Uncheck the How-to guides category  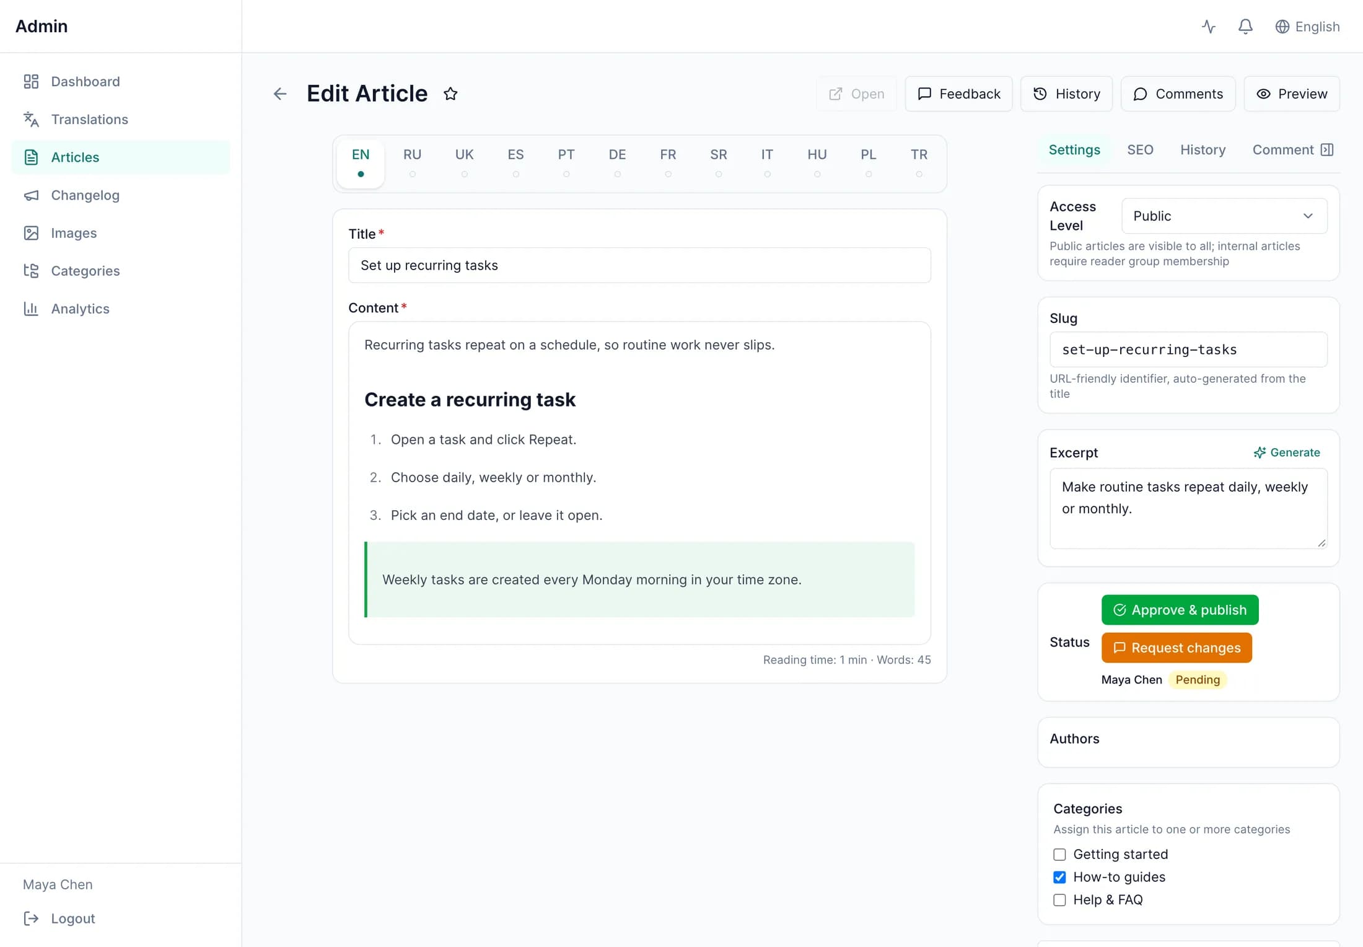pyautogui.click(x=1059, y=878)
